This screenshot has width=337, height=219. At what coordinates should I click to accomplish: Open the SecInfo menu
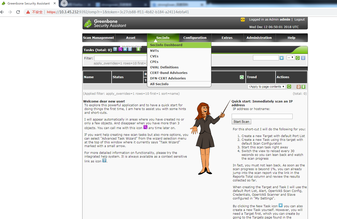coord(163,38)
